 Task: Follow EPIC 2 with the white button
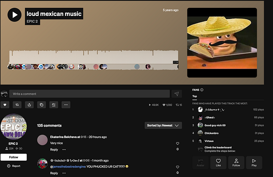(x=14, y=157)
